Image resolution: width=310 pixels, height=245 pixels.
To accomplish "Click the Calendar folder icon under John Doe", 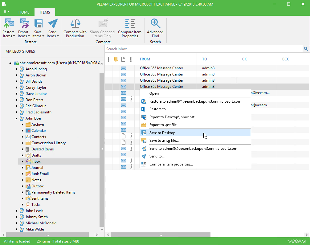I will click(28, 130).
